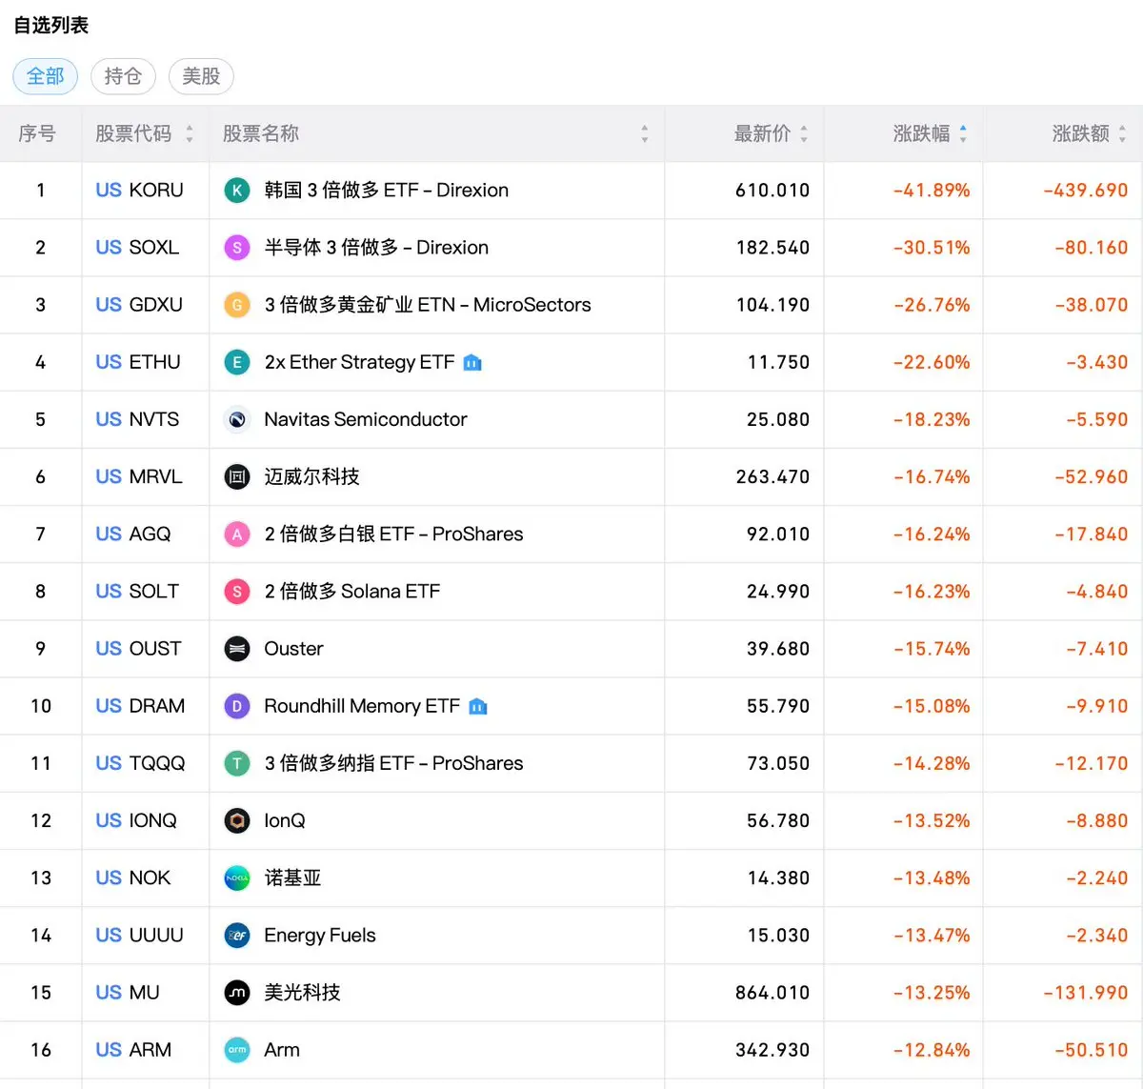Click the Navitas Semiconductor logo icon

[237, 419]
